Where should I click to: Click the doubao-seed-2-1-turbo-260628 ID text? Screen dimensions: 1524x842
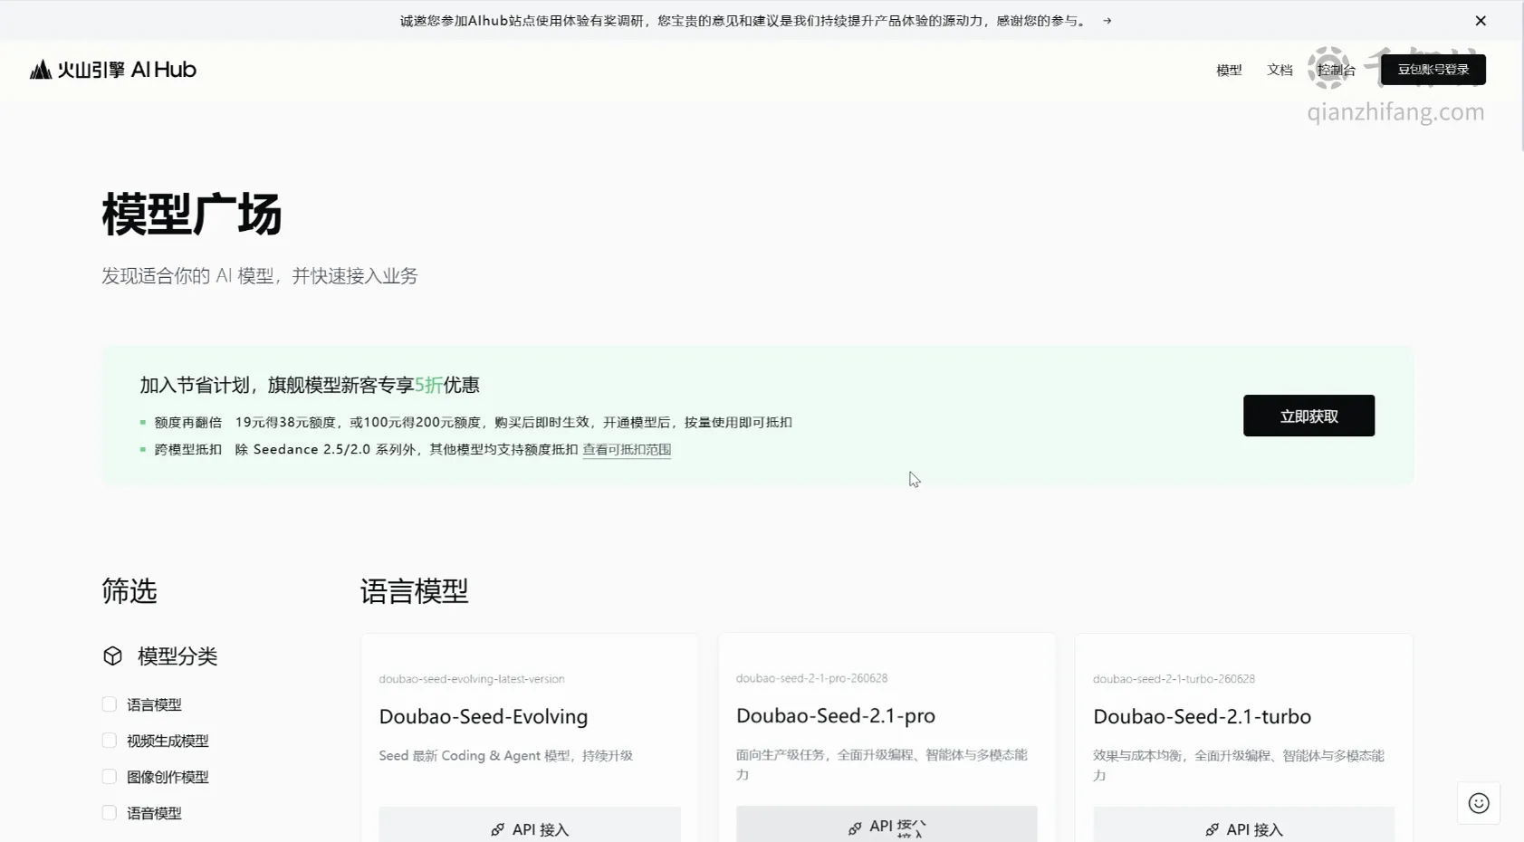point(1174,679)
